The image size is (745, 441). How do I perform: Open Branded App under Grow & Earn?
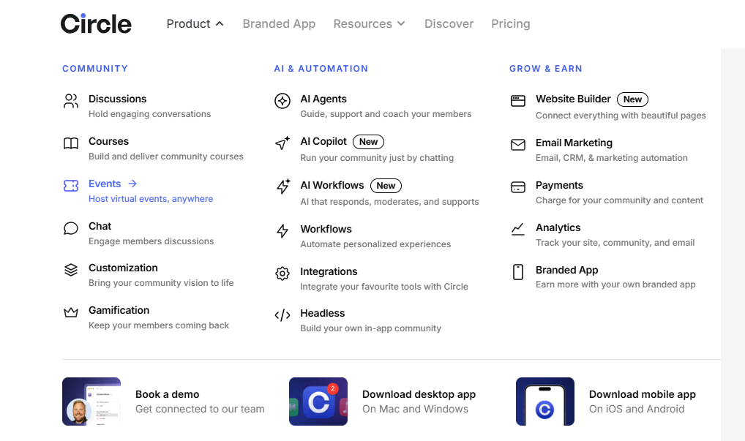point(567,270)
